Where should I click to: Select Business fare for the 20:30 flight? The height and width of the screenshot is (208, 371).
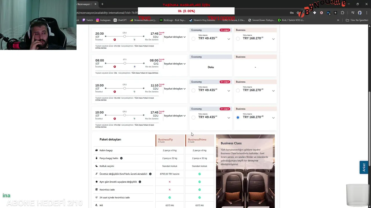[x=238, y=39]
